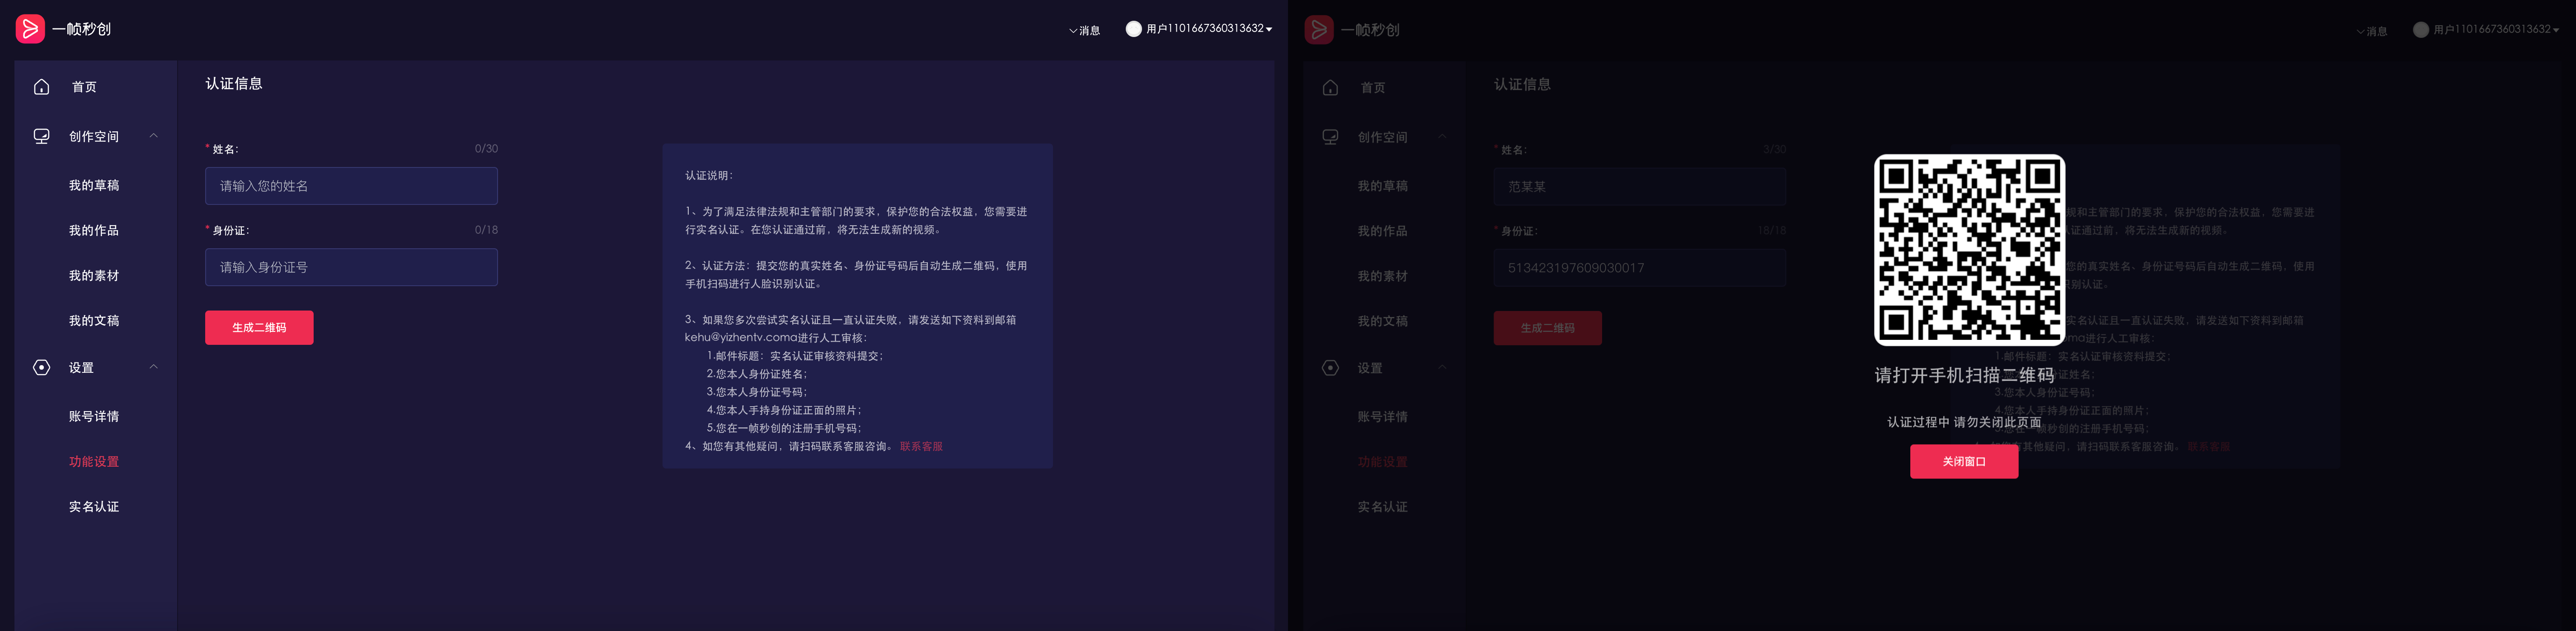Select 实名认证 in left window sidebar
The width and height of the screenshot is (2576, 631).
(94, 507)
